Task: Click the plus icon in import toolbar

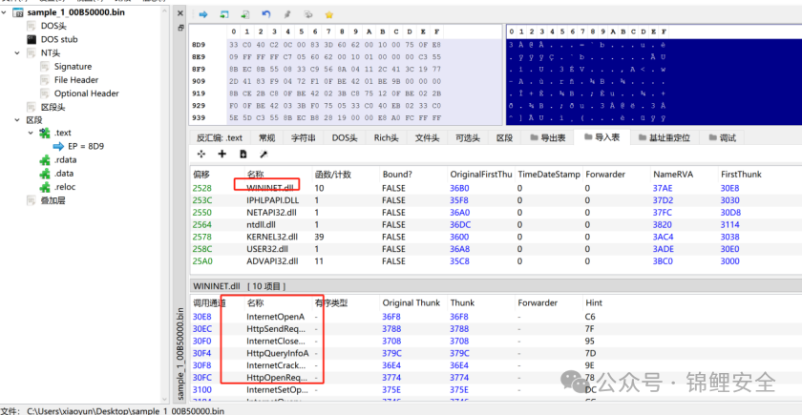Action: click(222, 154)
